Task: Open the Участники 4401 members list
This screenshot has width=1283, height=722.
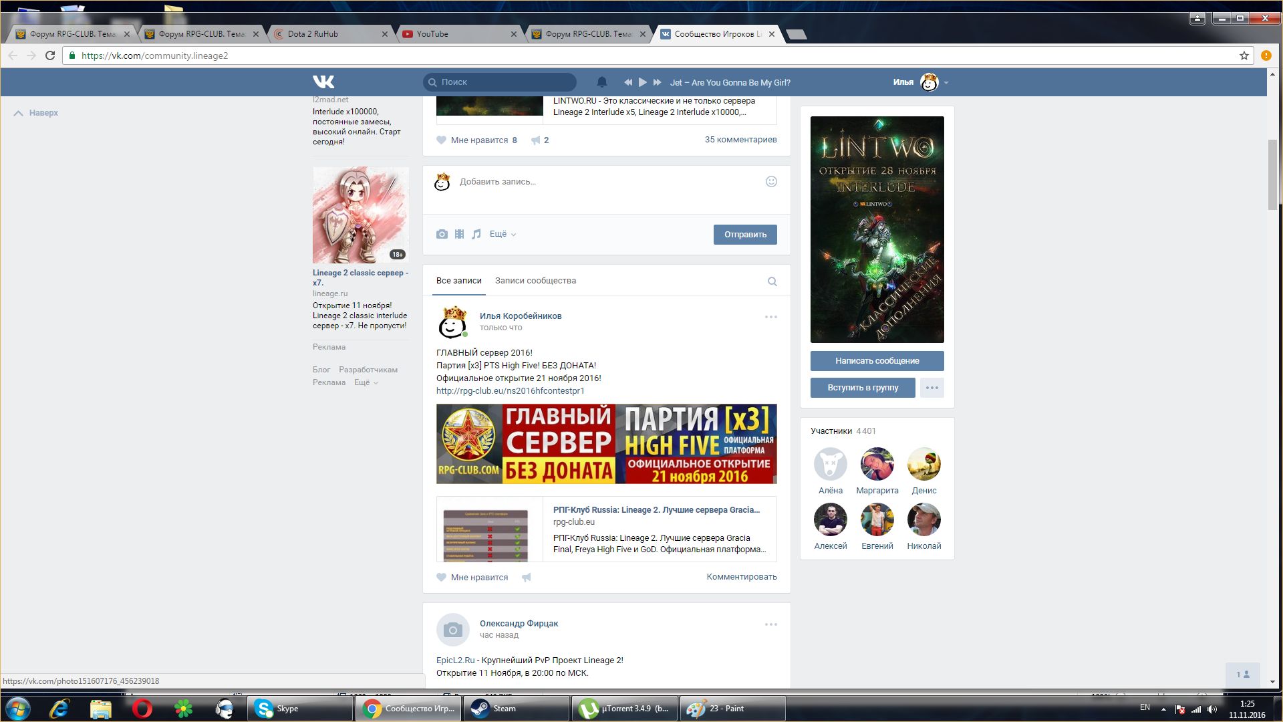Action: [x=843, y=431]
